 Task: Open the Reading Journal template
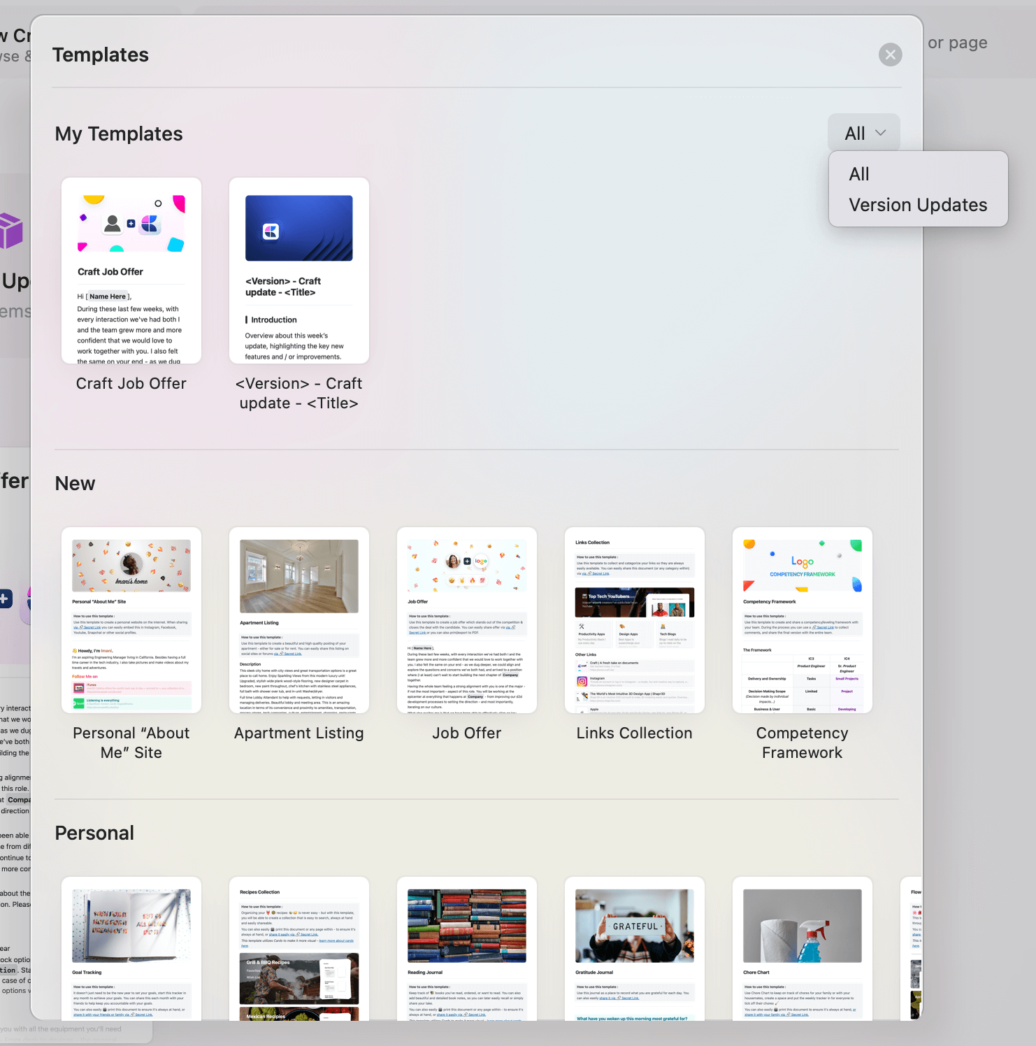tap(466, 951)
